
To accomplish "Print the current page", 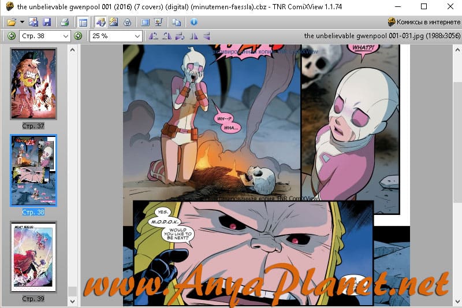I will (x=64, y=22).
